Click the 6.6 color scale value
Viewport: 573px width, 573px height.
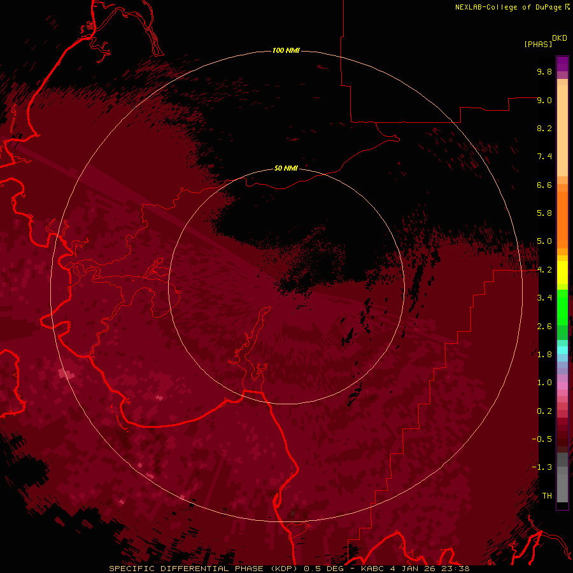point(544,185)
